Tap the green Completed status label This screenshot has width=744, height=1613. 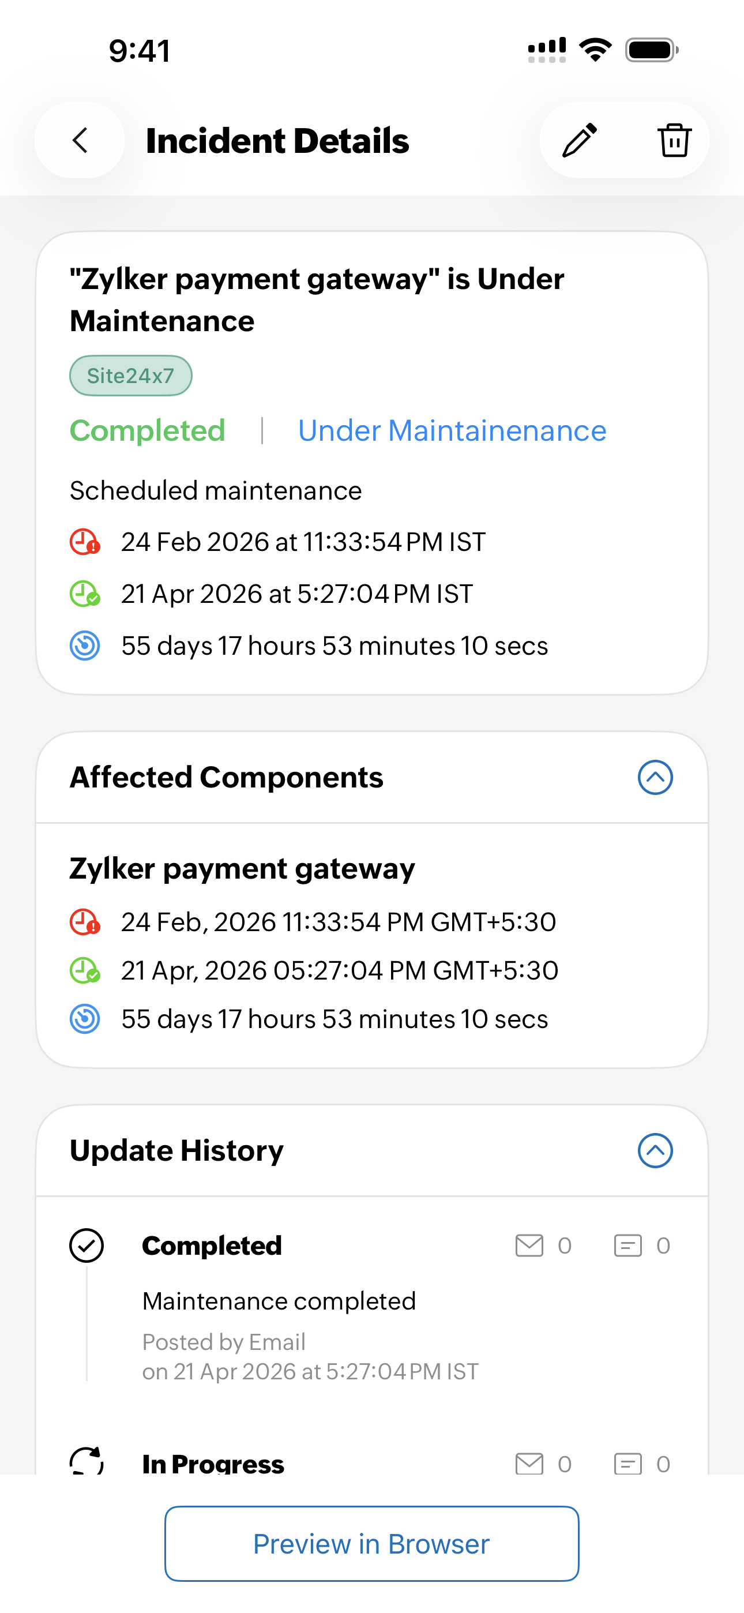coord(147,431)
